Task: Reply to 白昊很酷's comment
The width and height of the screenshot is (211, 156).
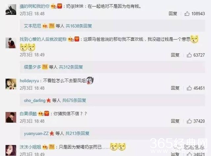Action: (x=175, y=121)
